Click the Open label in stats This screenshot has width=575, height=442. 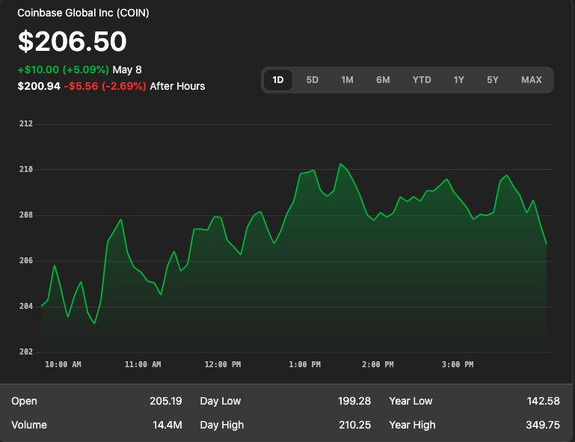click(x=24, y=401)
